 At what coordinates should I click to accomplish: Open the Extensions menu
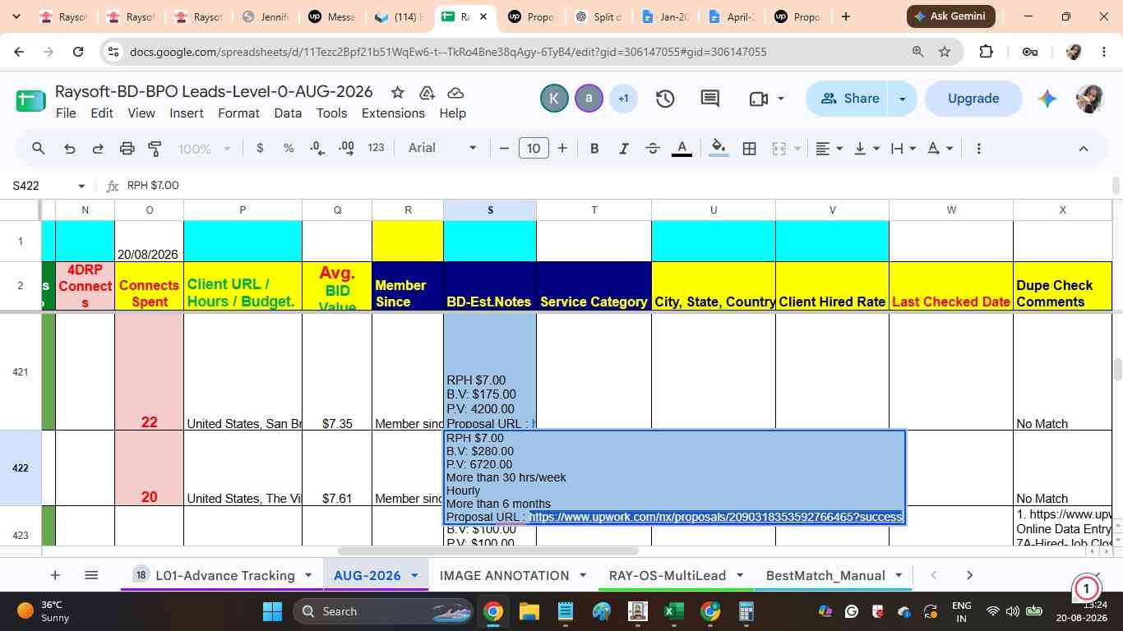coord(393,113)
